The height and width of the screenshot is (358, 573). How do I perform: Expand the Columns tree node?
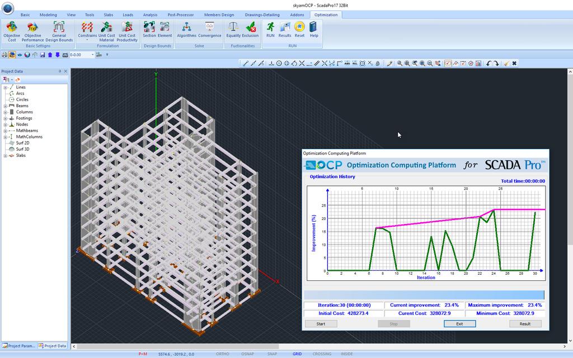coord(6,112)
